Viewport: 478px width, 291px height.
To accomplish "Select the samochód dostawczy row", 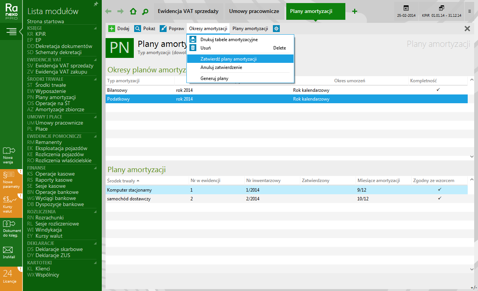I will pos(129,199).
